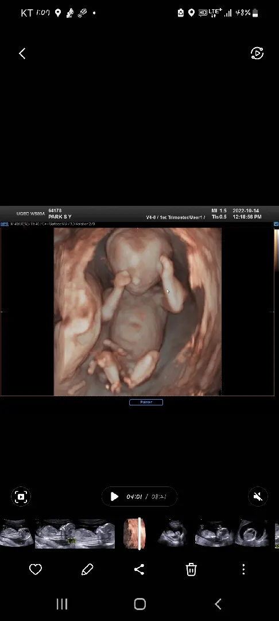The width and height of the screenshot is (279, 621).
Task: Toggle the muted sound icon
Action: 258,497
